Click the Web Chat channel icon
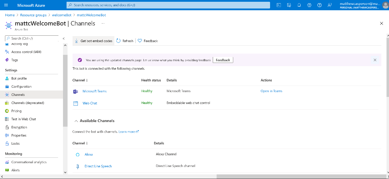Image resolution: width=389 pixels, height=179 pixels. [x=75, y=103]
